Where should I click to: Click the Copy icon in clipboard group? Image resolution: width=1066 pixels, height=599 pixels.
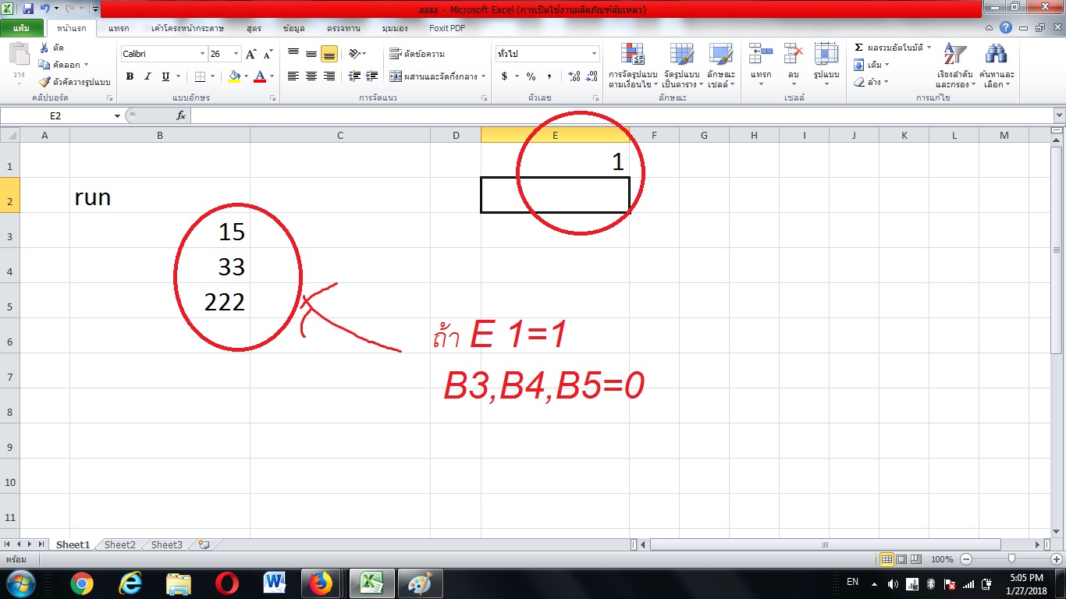44,65
